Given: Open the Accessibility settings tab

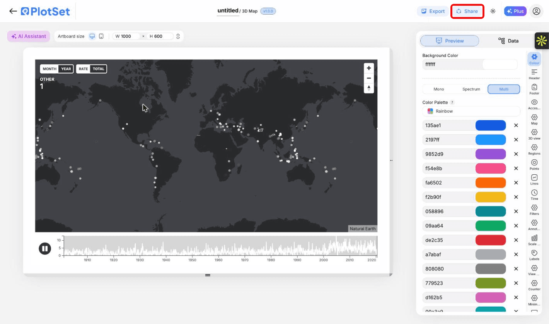Looking at the screenshot, I should [534, 105].
